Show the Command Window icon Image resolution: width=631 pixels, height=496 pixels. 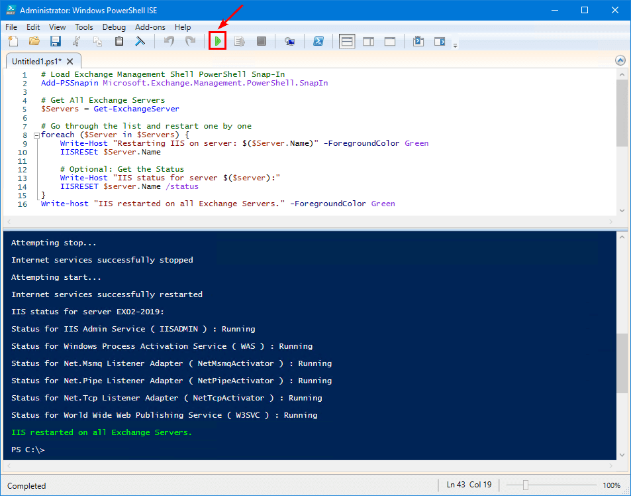(418, 41)
